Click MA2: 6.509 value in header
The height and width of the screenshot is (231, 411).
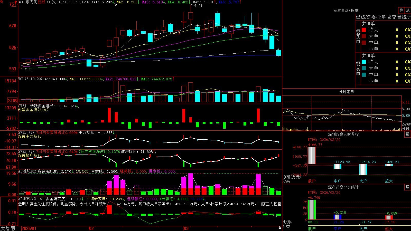coord(128,2)
